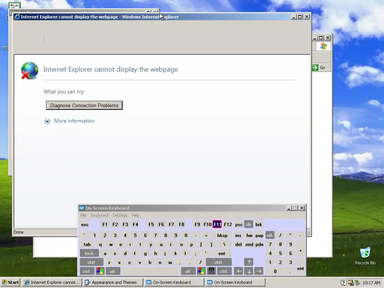The width and height of the screenshot is (384, 288).
Task: Click the F11 key on the keyboard
Action: 217,224
